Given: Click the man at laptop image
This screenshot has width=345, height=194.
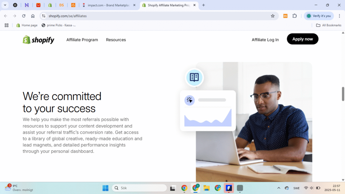Looking at the screenshot, I should [254, 122].
